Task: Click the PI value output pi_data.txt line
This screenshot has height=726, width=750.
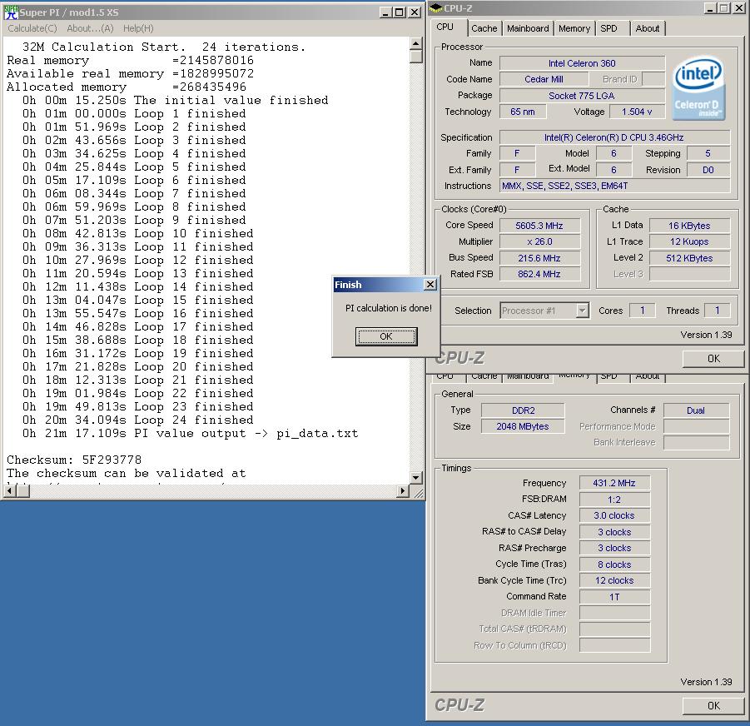Action: click(x=191, y=433)
